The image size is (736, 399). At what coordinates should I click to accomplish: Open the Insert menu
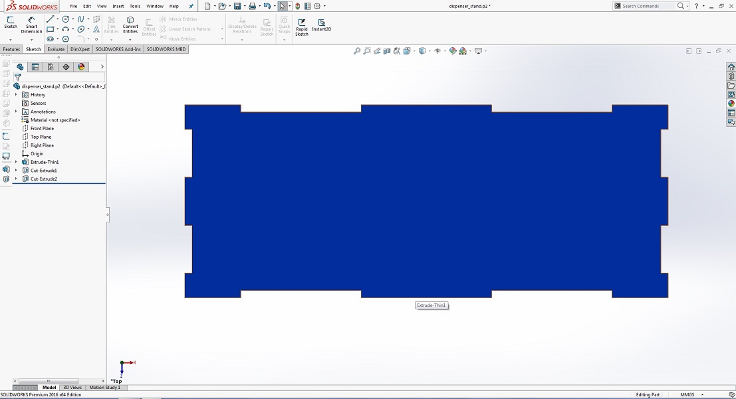pyautogui.click(x=118, y=6)
